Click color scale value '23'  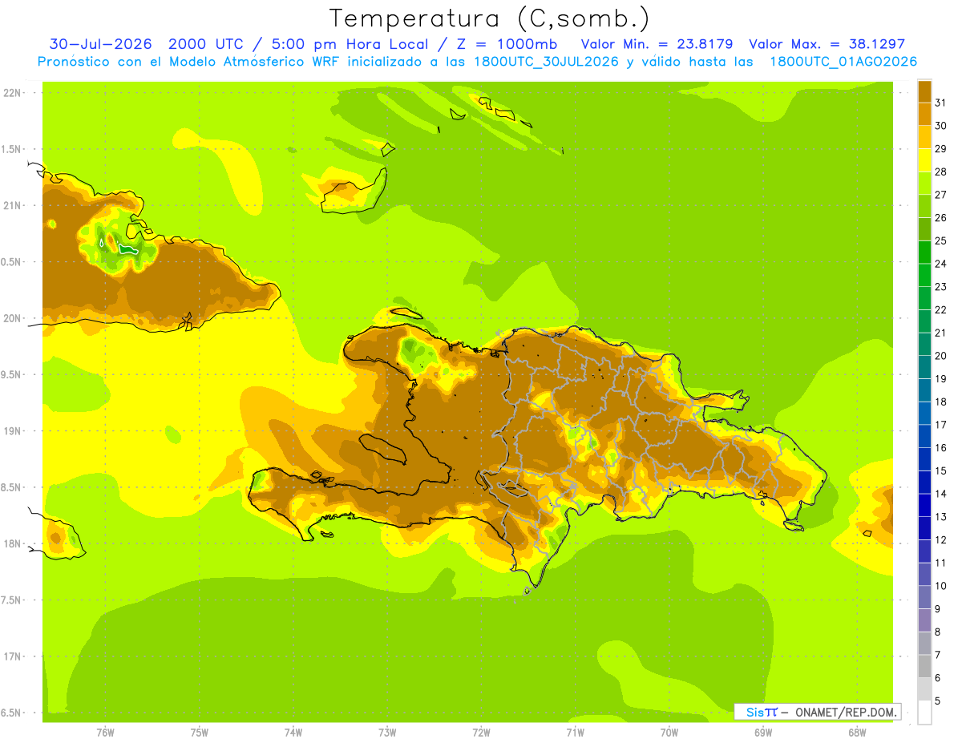(x=941, y=287)
